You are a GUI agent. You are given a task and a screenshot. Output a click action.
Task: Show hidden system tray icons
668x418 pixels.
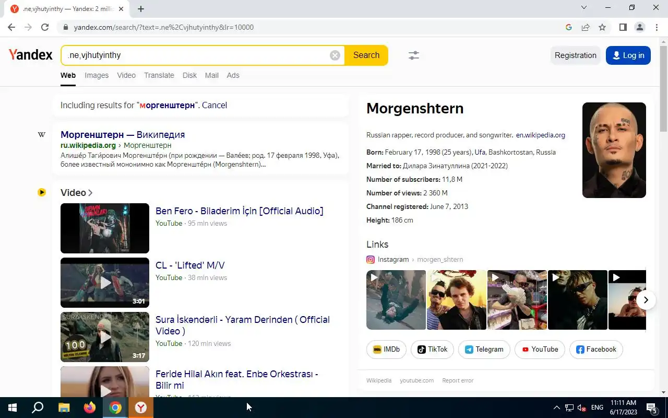coord(556,408)
